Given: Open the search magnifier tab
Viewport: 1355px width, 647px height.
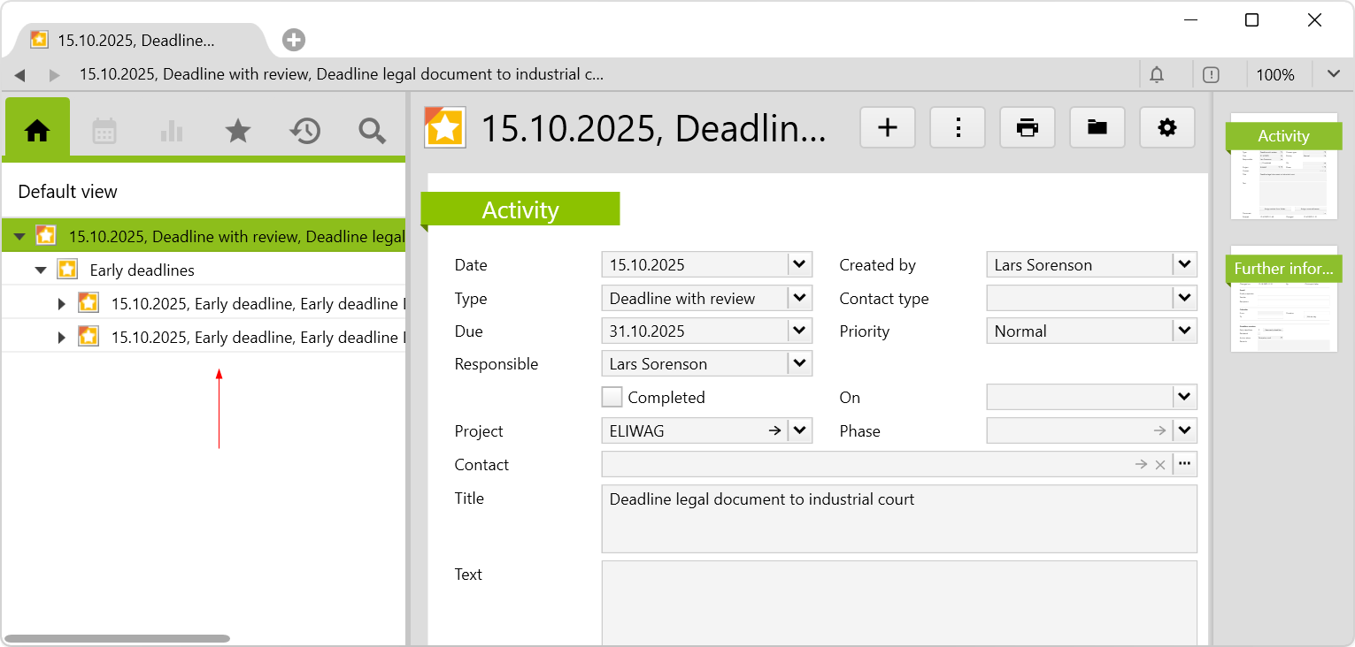Looking at the screenshot, I should (372, 131).
